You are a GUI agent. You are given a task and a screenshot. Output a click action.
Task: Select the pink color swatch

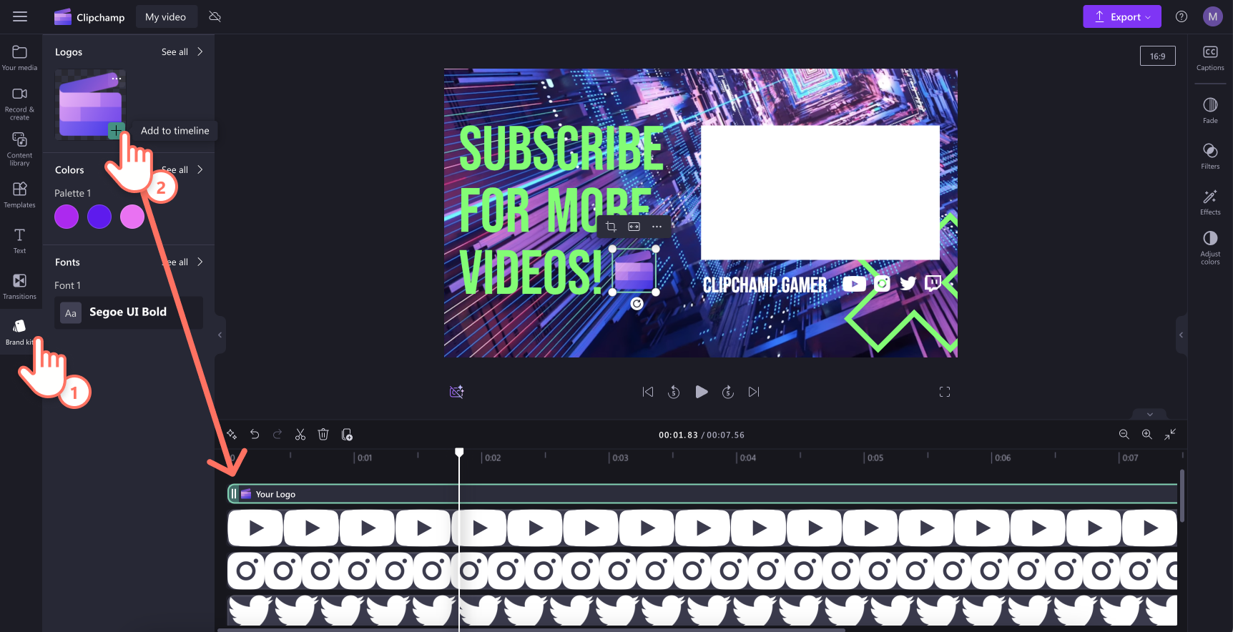pyautogui.click(x=132, y=216)
